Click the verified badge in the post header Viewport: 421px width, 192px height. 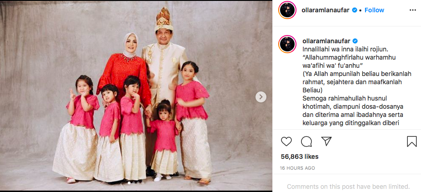point(355,10)
